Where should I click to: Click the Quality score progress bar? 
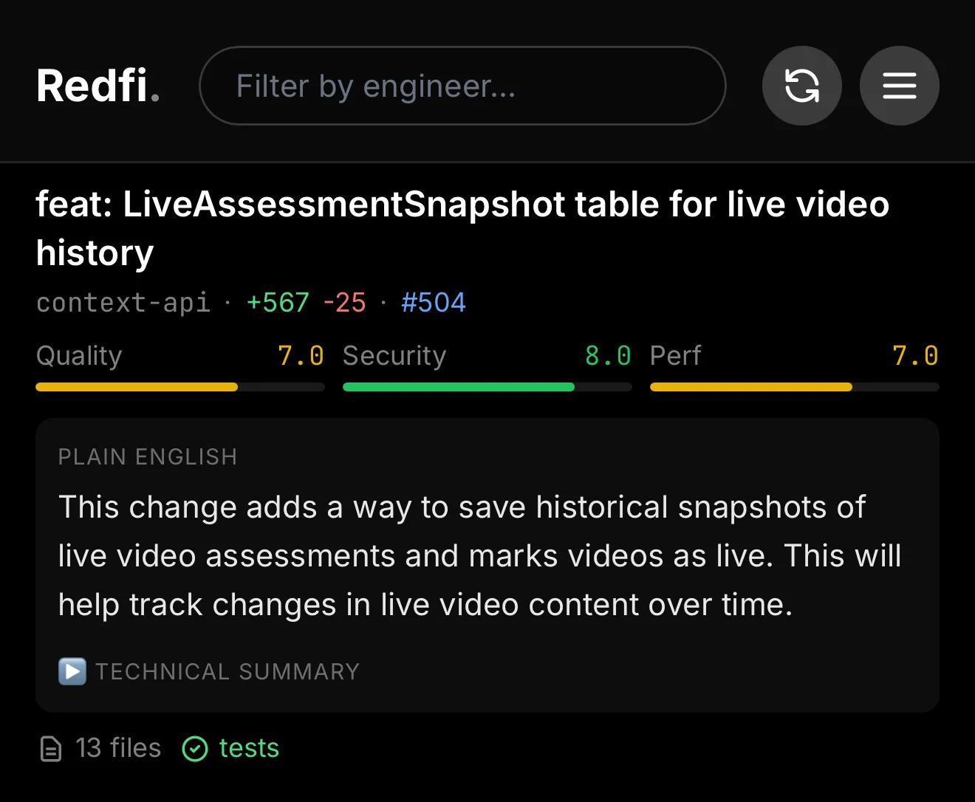tap(179, 386)
